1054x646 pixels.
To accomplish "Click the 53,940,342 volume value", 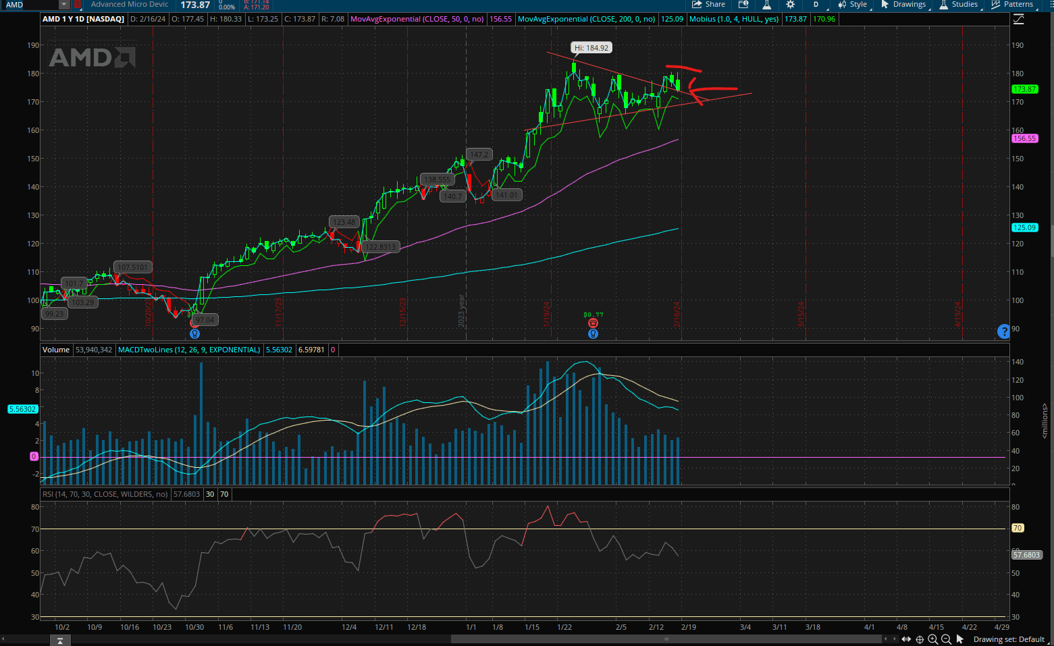I will pos(94,350).
